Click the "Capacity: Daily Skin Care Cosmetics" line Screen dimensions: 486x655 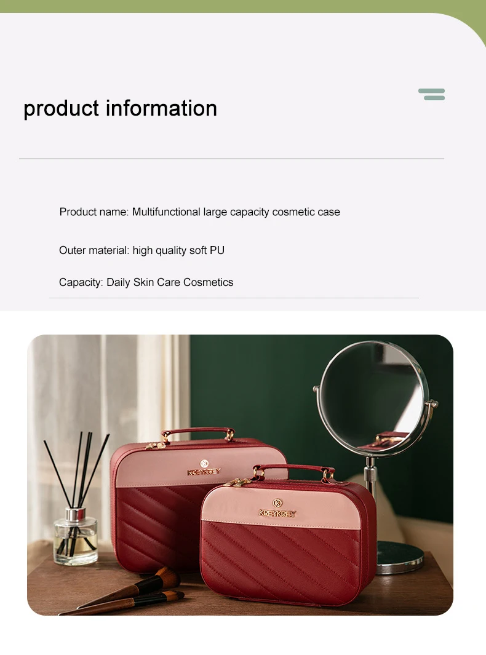pyautogui.click(x=146, y=282)
